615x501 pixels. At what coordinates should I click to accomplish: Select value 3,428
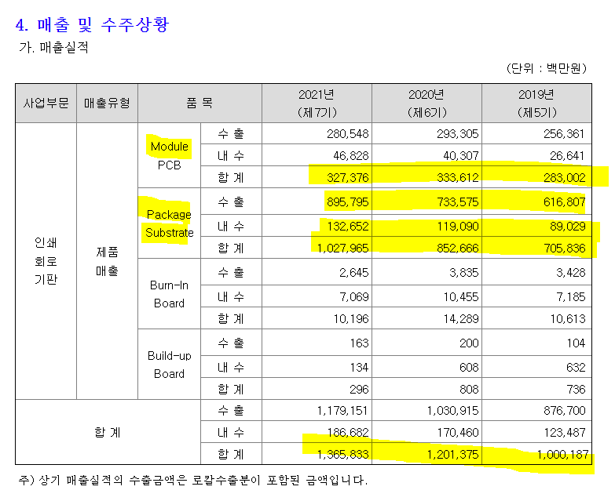click(571, 272)
